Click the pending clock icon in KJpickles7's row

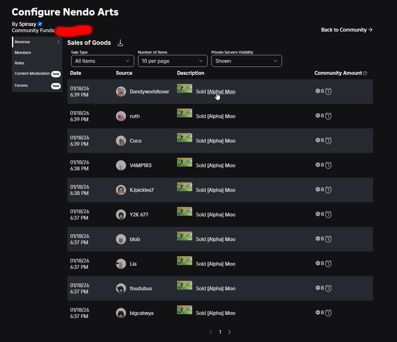point(328,190)
